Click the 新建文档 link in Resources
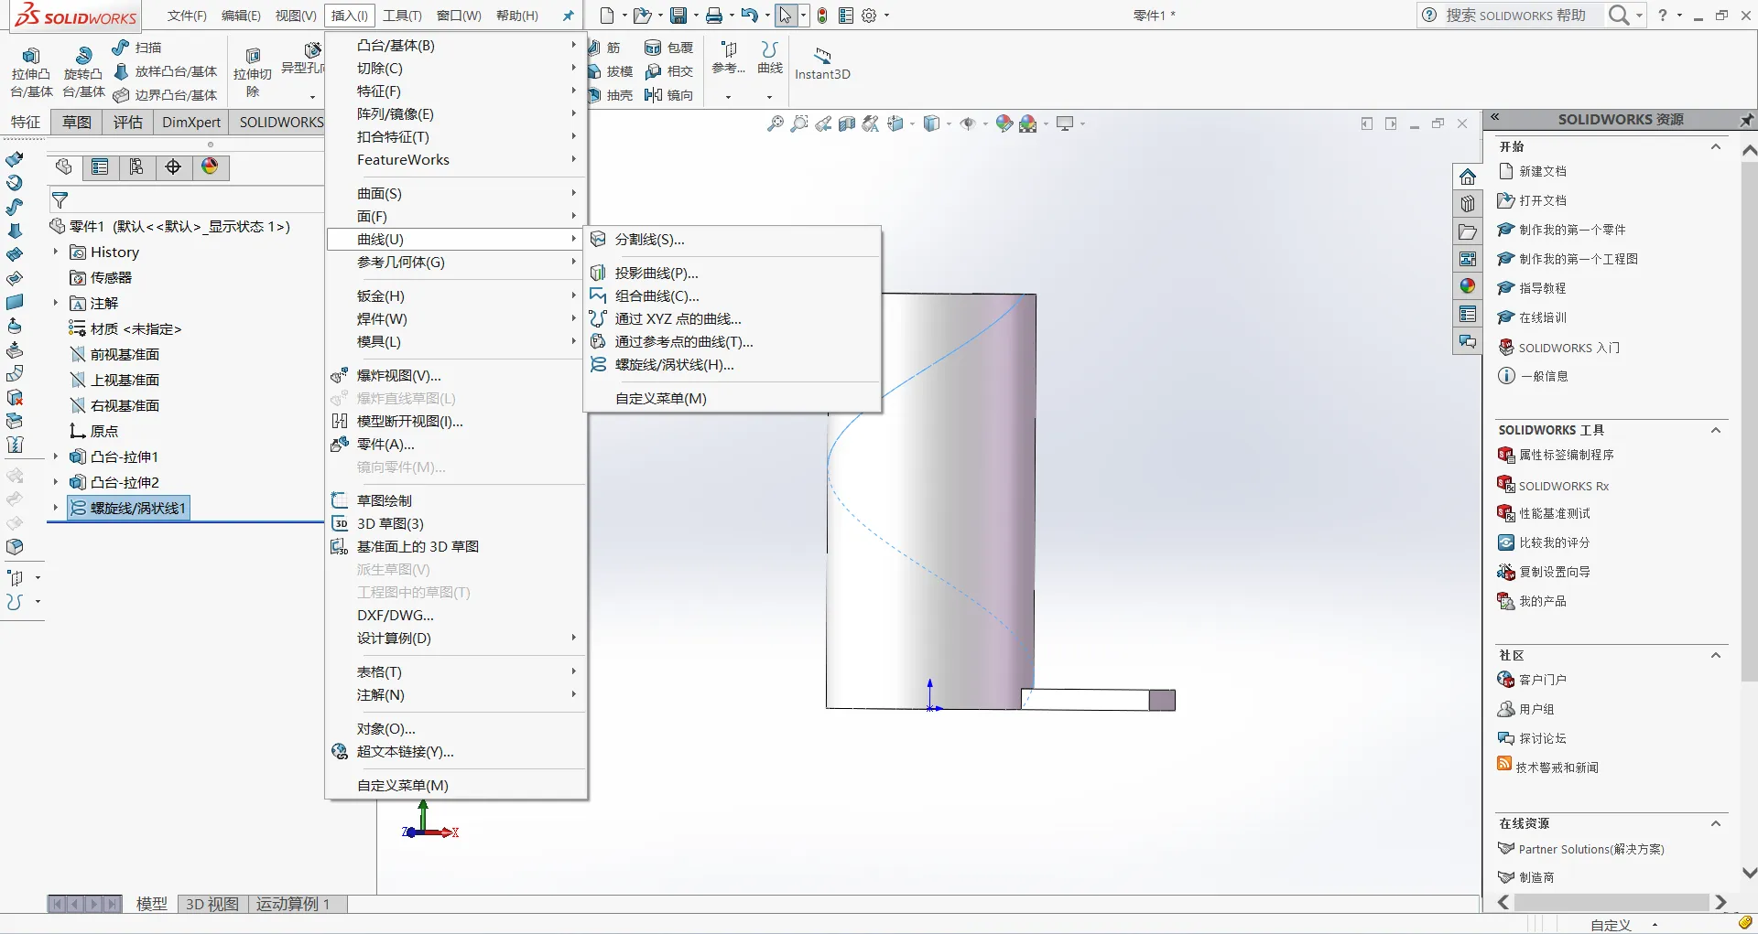Viewport: 1758px width, 934px height. (1543, 171)
